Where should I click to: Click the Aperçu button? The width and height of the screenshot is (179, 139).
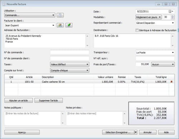(x=22, y=132)
